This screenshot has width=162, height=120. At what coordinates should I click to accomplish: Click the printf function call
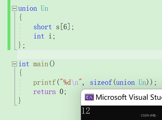tap(45, 83)
